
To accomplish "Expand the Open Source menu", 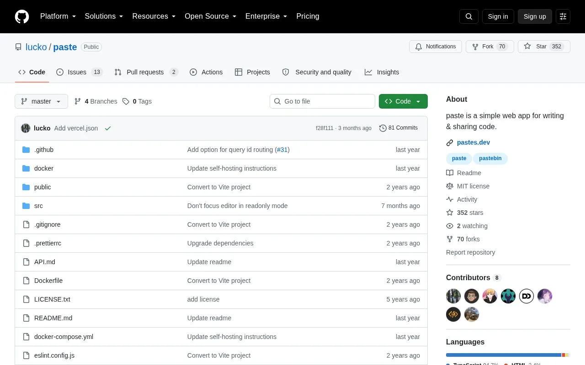I will [x=211, y=16].
